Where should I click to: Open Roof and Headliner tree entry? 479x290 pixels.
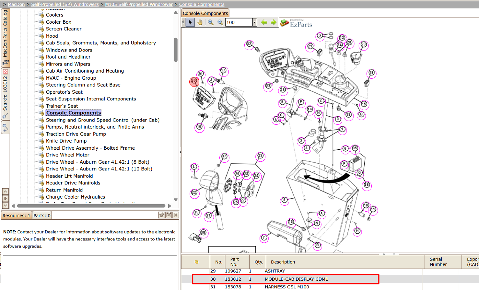click(68, 57)
